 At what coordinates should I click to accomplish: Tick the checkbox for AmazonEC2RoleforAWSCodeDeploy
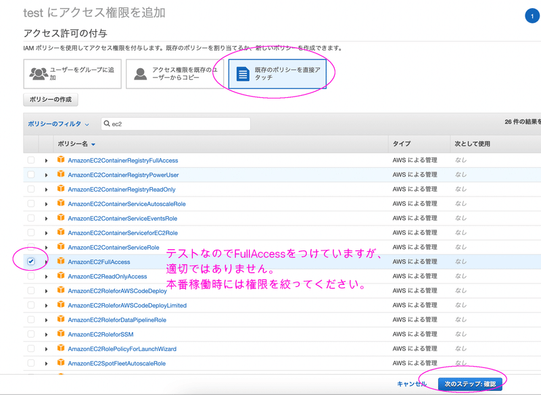coord(31,290)
